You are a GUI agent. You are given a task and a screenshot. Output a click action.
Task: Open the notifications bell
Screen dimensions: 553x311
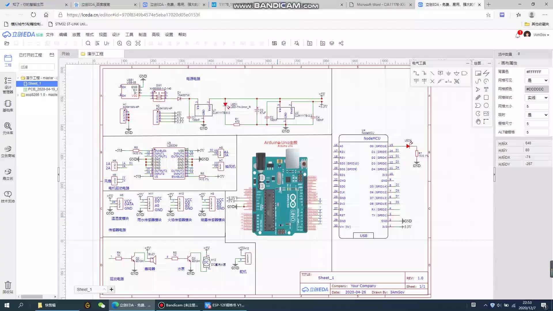click(x=518, y=35)
